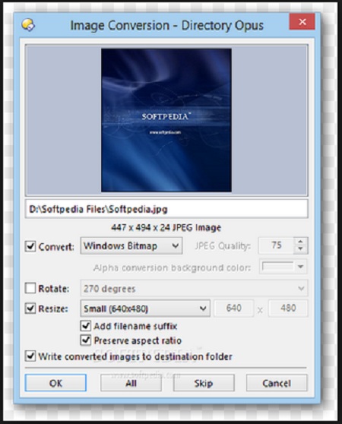Expand the Small (640x480) size dropdown
The image size is (342, 424).
click(145, 309)
